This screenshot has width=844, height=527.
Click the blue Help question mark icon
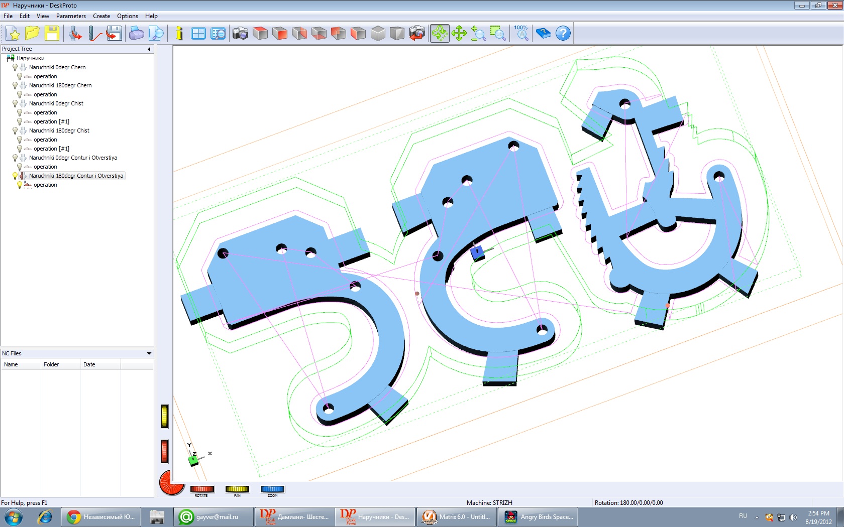tap(563, 34)
